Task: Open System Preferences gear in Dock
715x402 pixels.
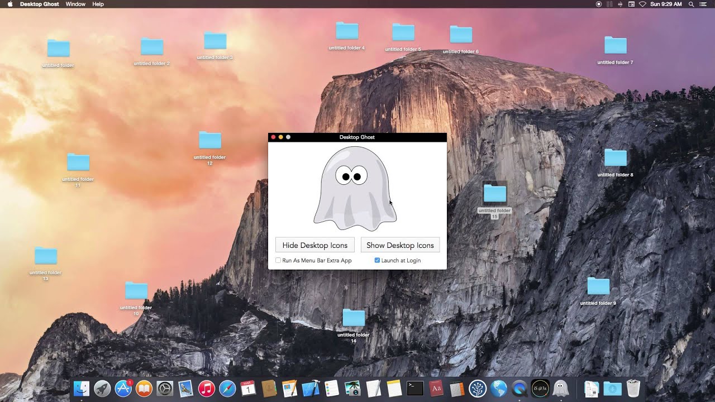Action: pos(165,389)
